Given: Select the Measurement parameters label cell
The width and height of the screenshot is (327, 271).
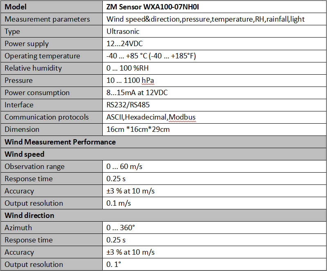Looking at the screenshot, I should [52, 19].
